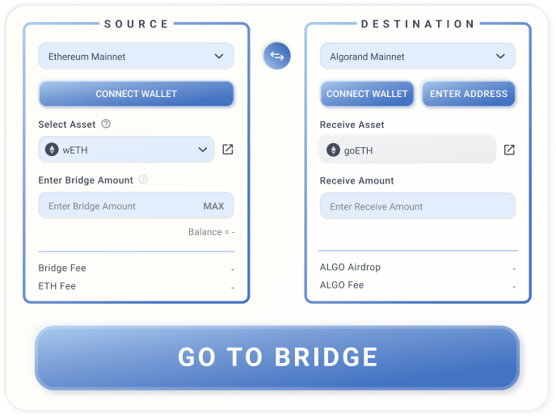The width and height of the screenshot is (556, 418).
Task: Connect wallet in Source panel
Action: pos(137,94)
